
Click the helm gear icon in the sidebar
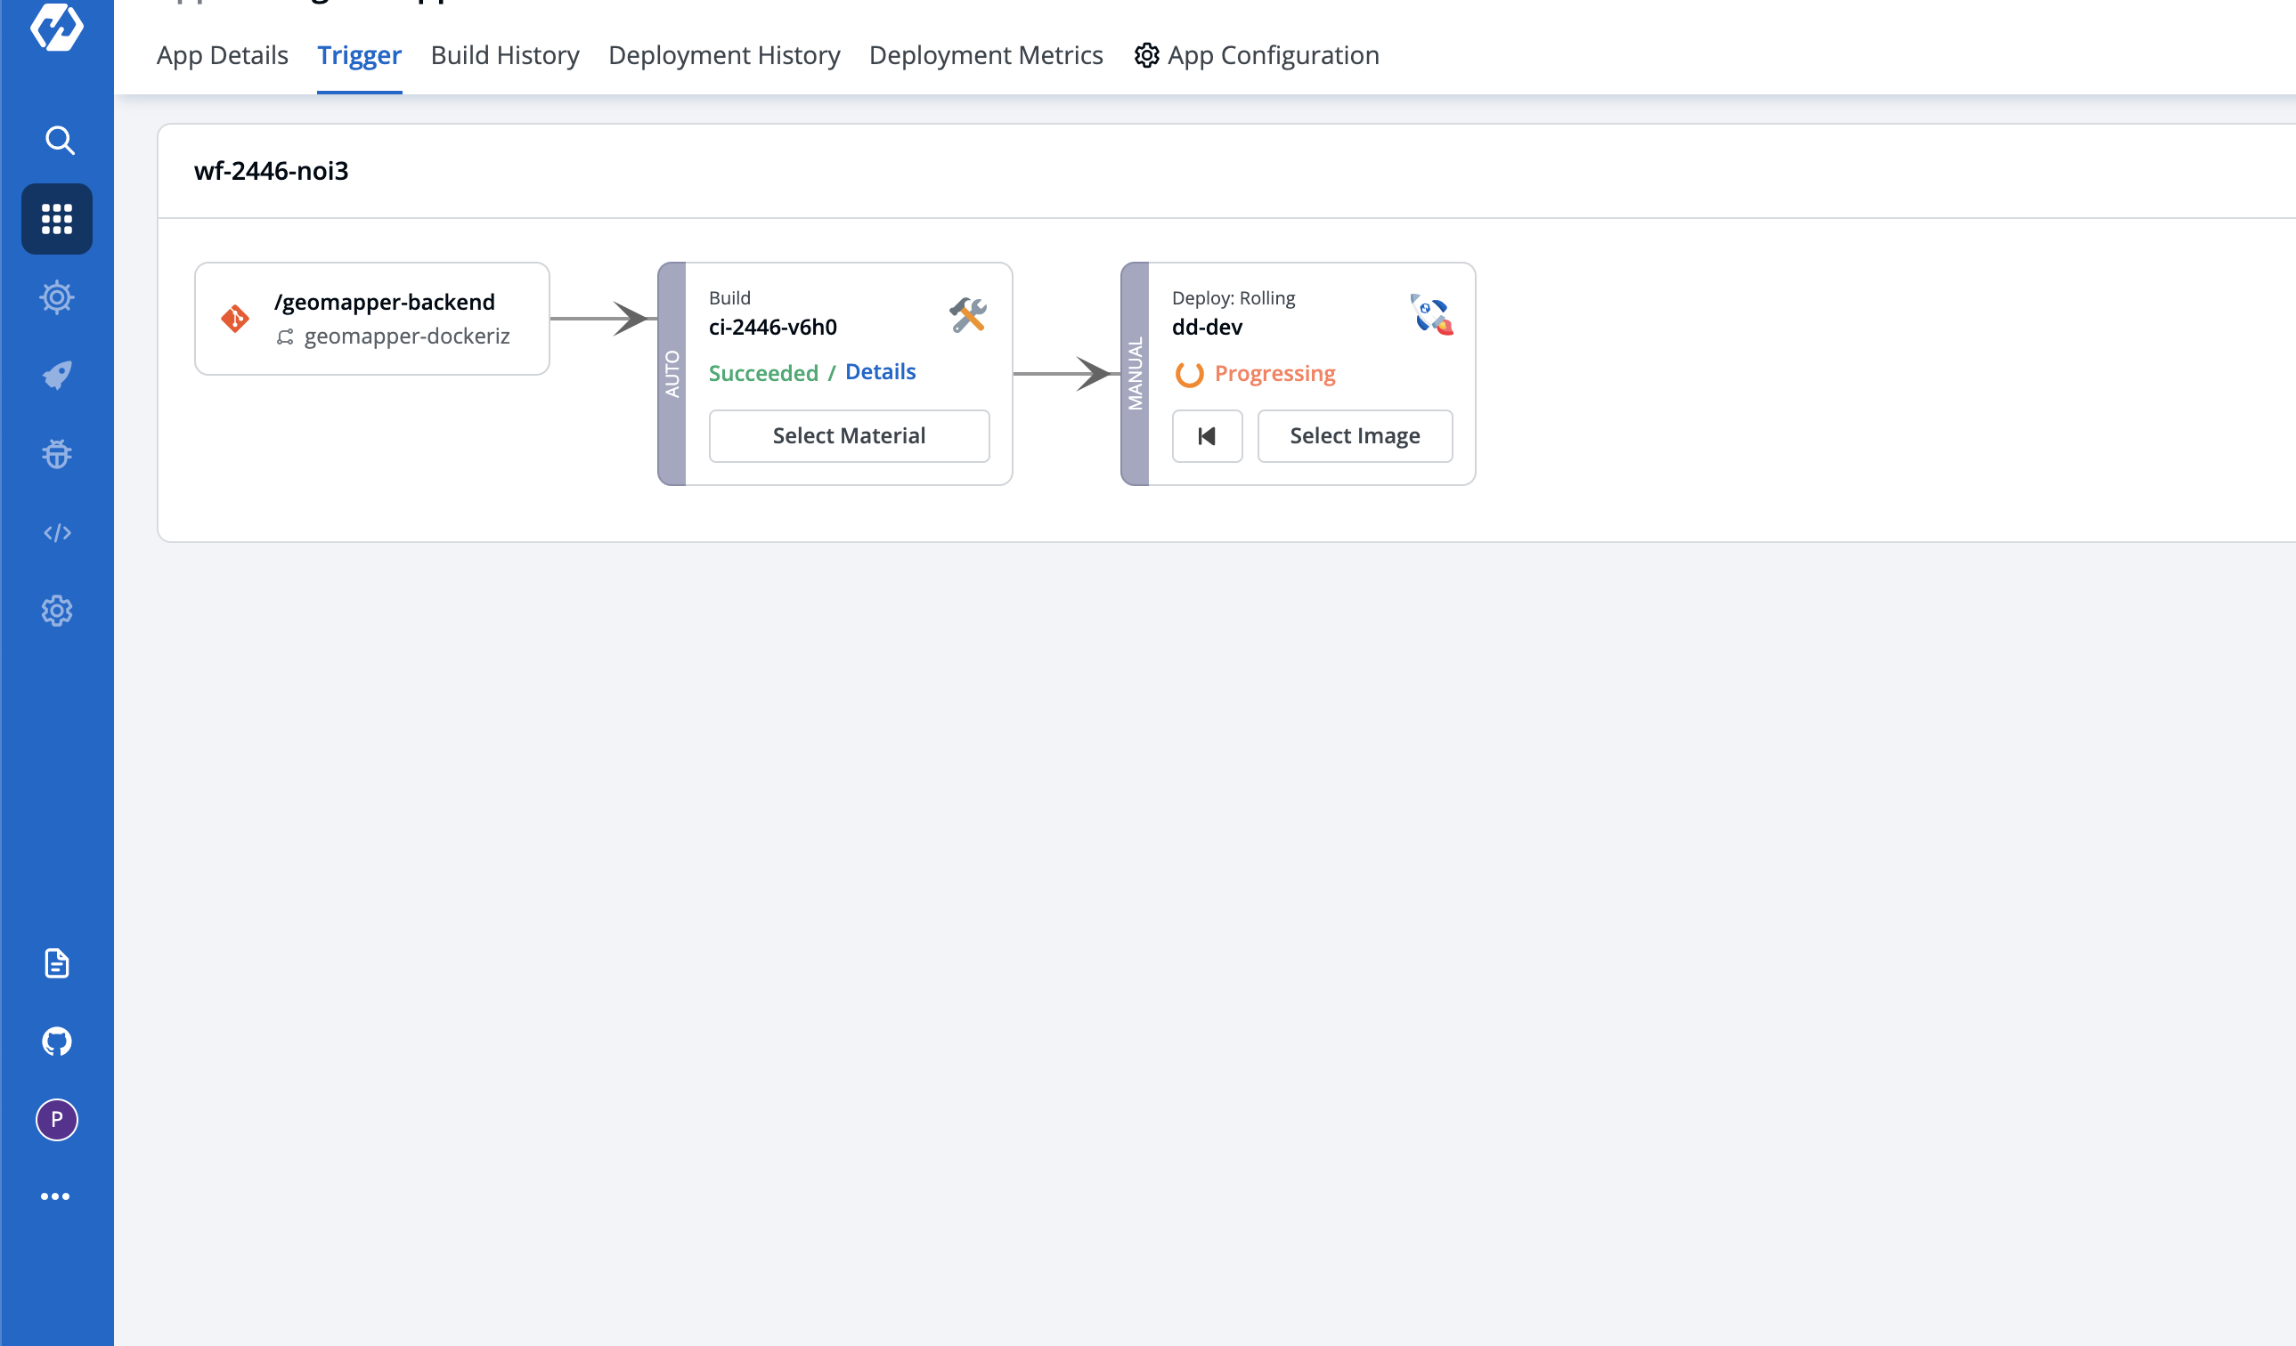coord(56,296)
